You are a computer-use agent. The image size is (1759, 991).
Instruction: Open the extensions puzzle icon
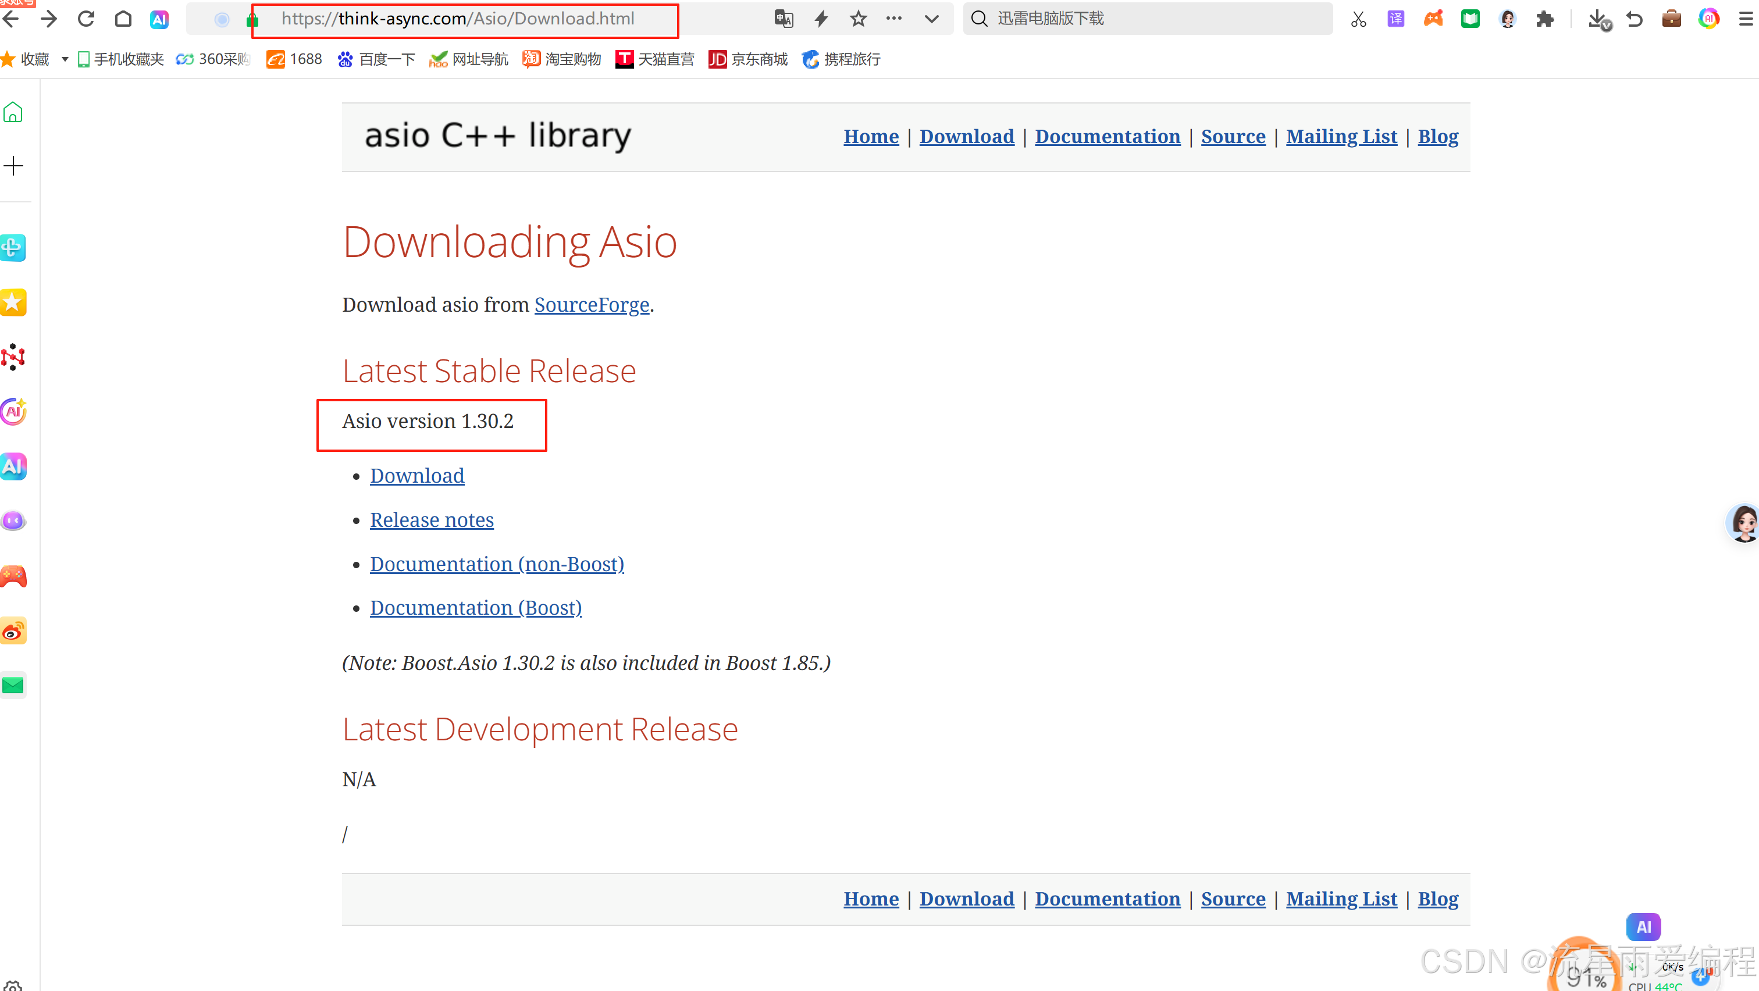(1544, 19)
